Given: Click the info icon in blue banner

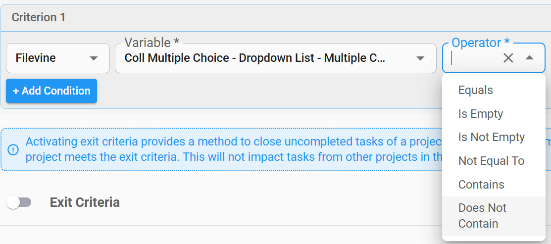Looking at the screenshot, I should point(13,149).
